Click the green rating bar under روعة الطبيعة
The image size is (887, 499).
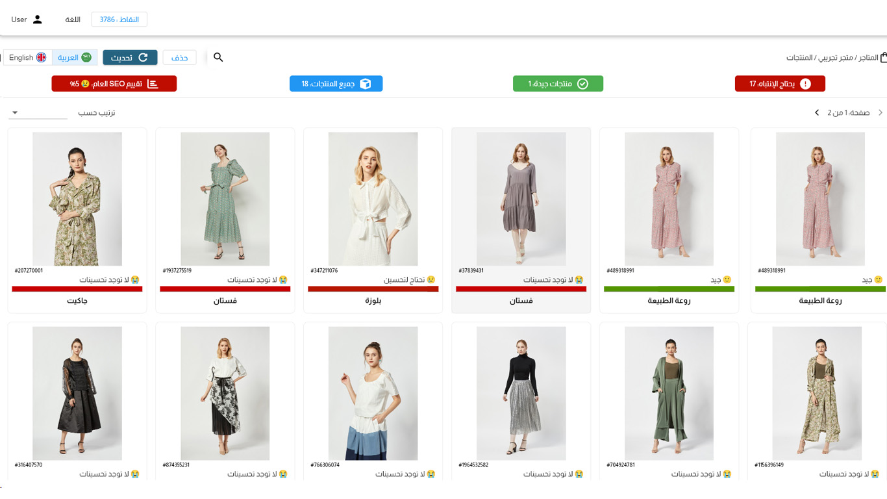(x=669, y=289)
